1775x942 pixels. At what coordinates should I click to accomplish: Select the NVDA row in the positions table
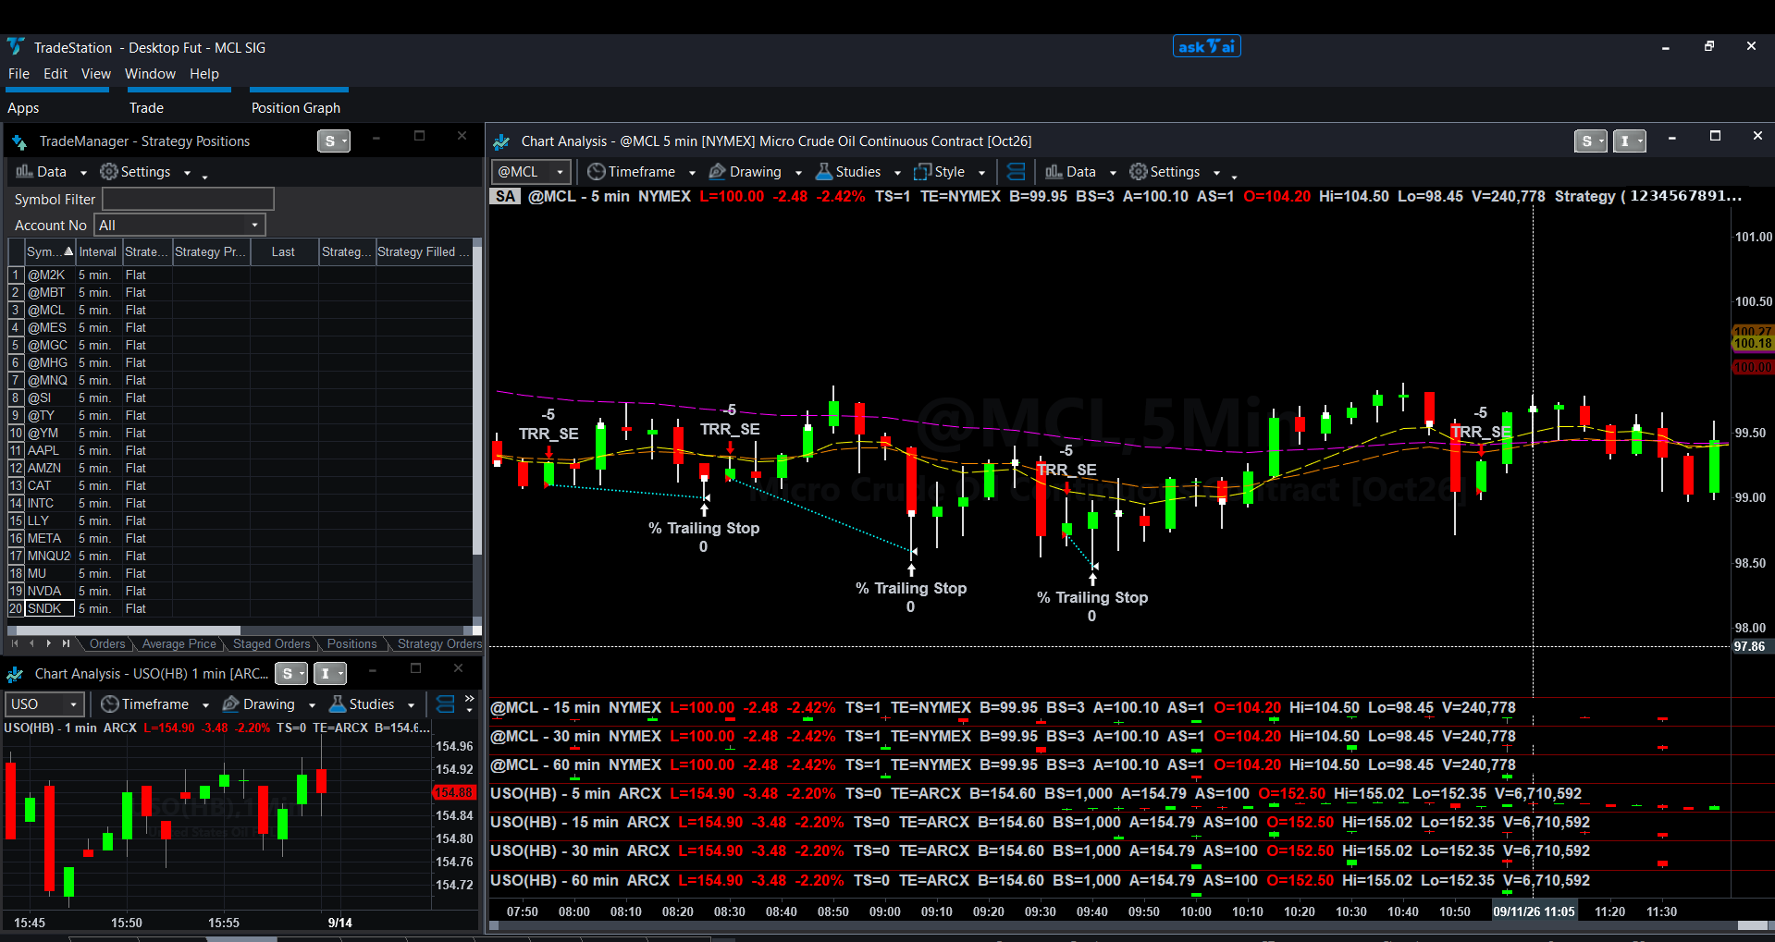tap(240, 591)
